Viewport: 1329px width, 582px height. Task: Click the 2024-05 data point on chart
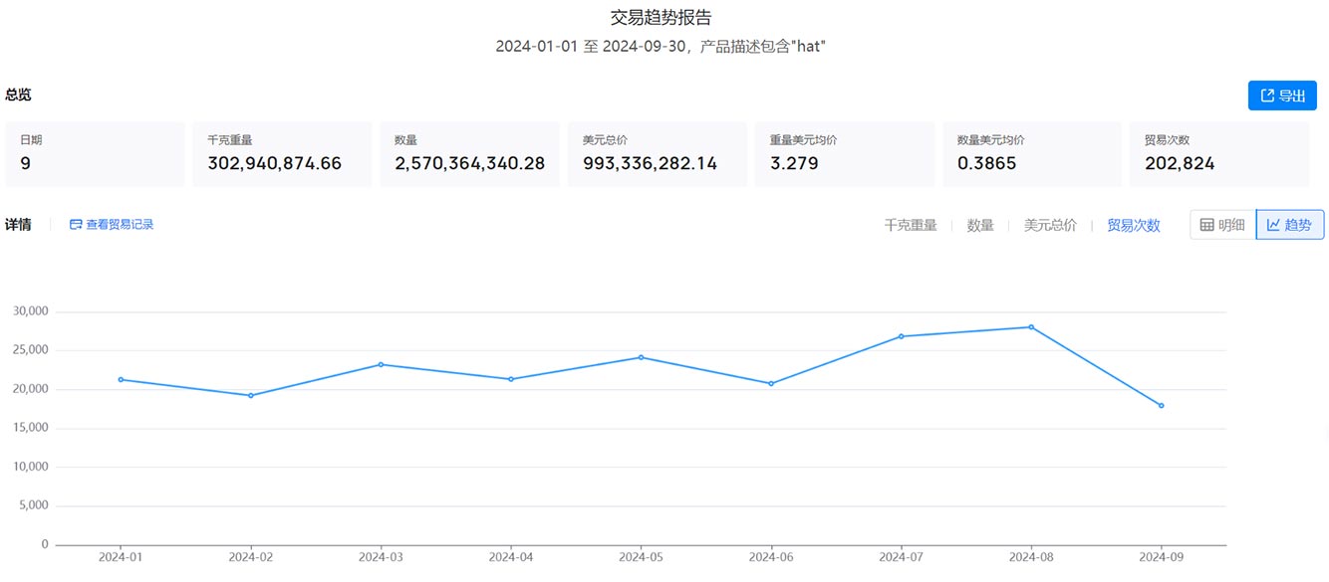pyautogui.click(x=641, y=357)
